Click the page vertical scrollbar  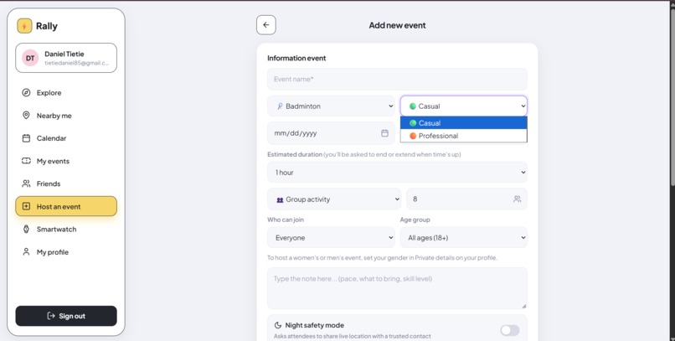(x=672, y=97)
